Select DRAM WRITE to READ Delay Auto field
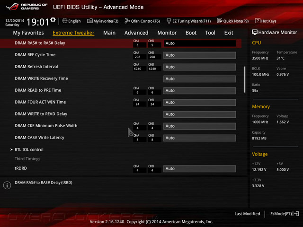 pos(200,114)
